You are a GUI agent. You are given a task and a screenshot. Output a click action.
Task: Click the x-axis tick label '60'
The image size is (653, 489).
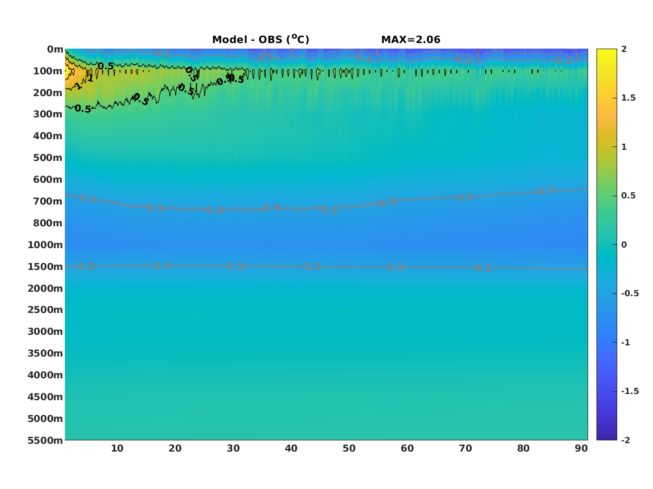tap(407, 448)
